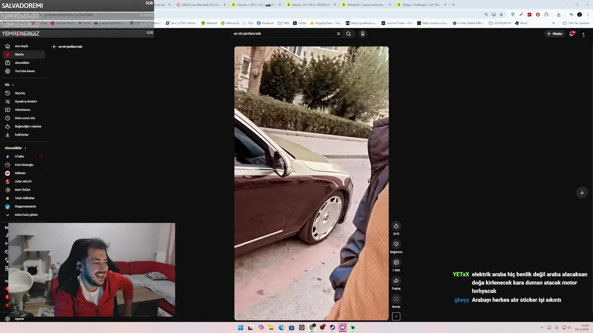
Task: Open taskbar clock showing 22:52
Action: pos(582,327)
